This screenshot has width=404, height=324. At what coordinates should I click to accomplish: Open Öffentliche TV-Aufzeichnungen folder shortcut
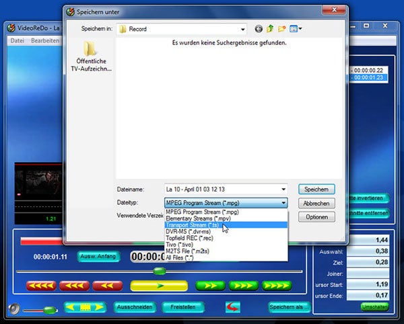(x=91, y=56)
